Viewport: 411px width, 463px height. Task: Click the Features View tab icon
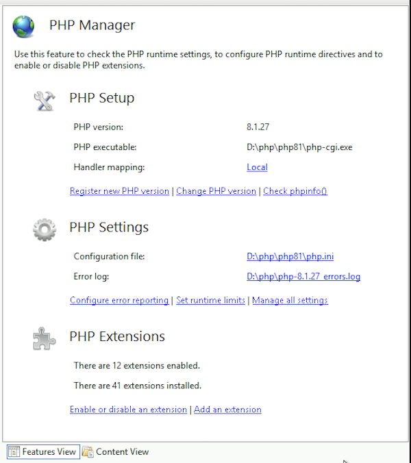[x=14, y=451]
